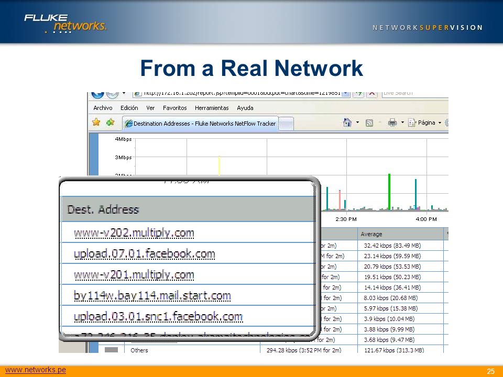The width and height of the screenshot is (503, 377).
Task: Click the tall green traffic spike in chart
Action: point(389,192)
